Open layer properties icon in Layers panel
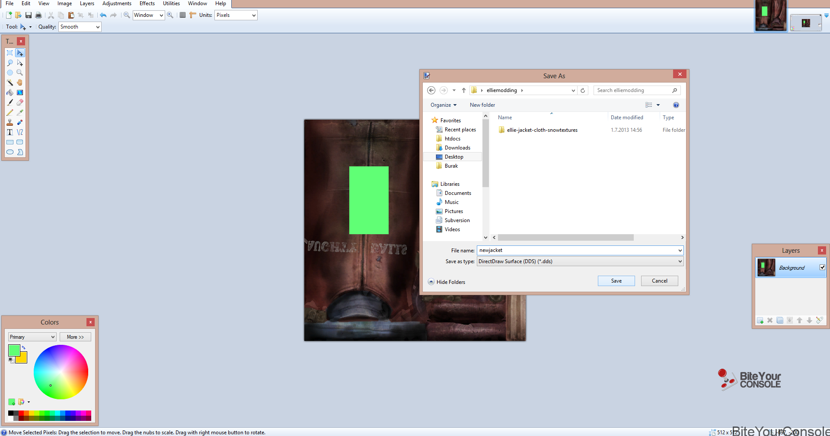The image size is (830, 436). tap(819, 320)
